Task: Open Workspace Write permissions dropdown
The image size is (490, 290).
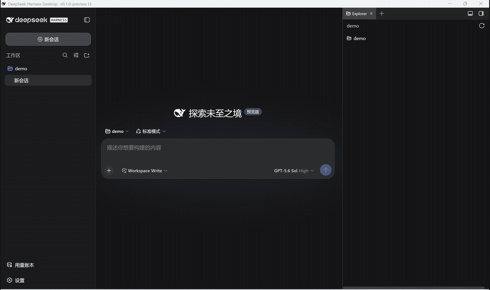Action: (x=145, y=171)
